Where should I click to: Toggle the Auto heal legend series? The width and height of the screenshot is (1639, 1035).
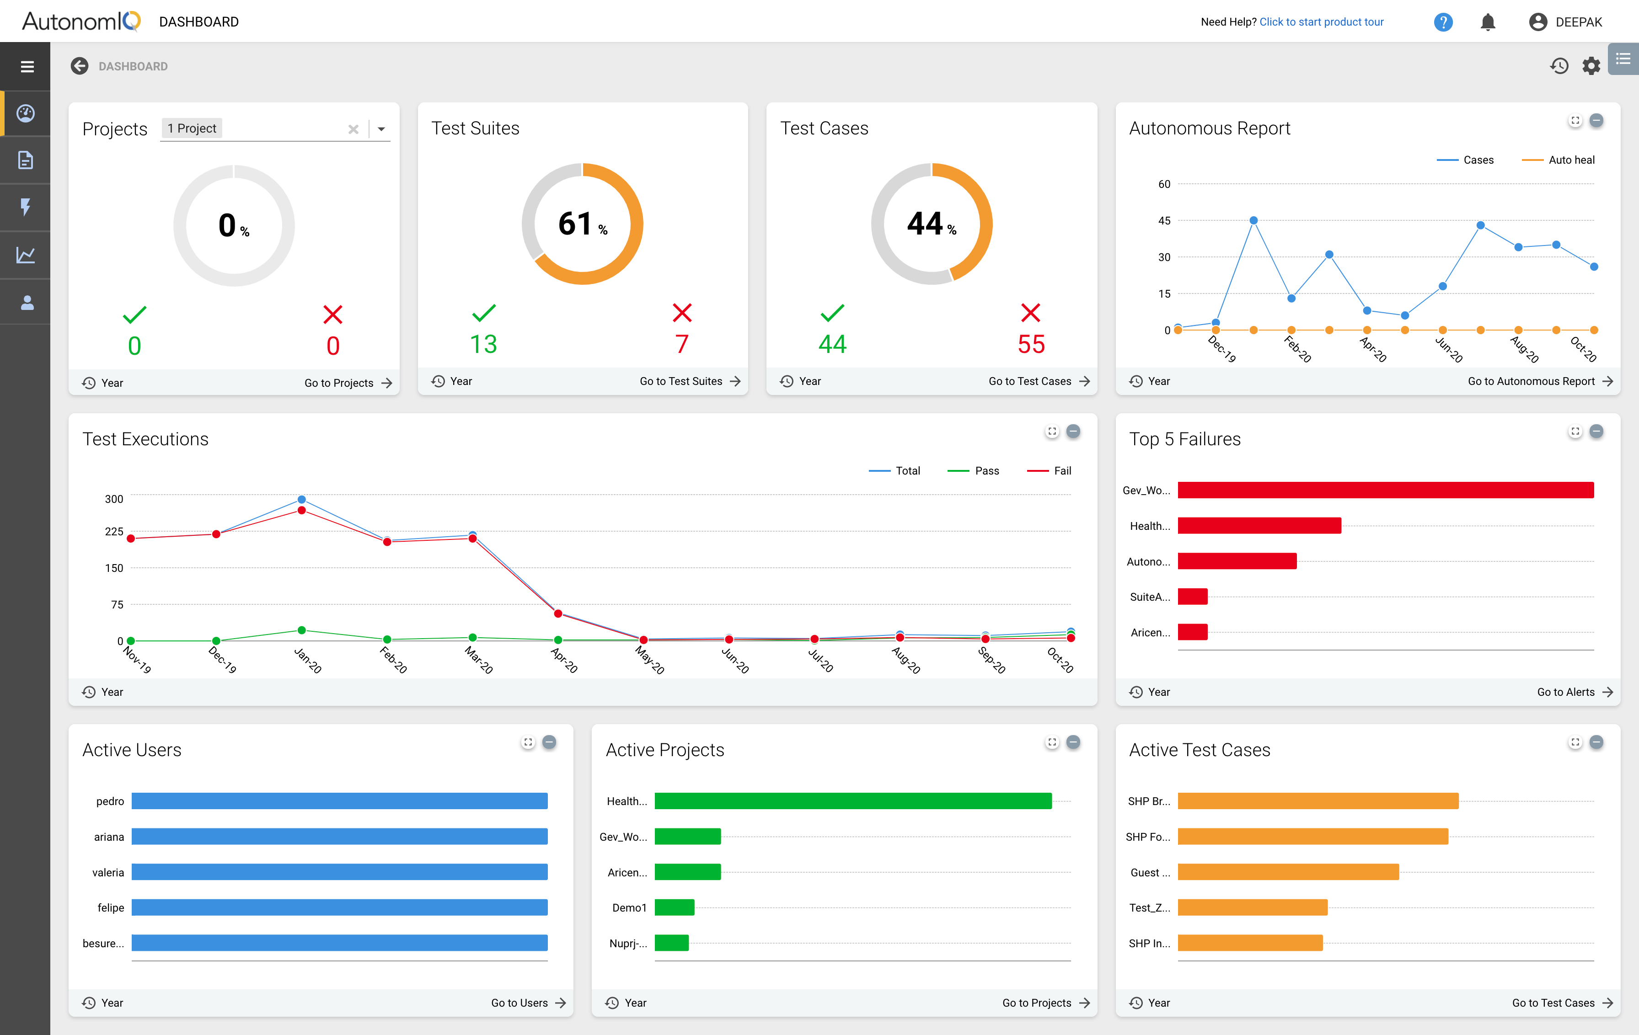tap(1558, 160)
